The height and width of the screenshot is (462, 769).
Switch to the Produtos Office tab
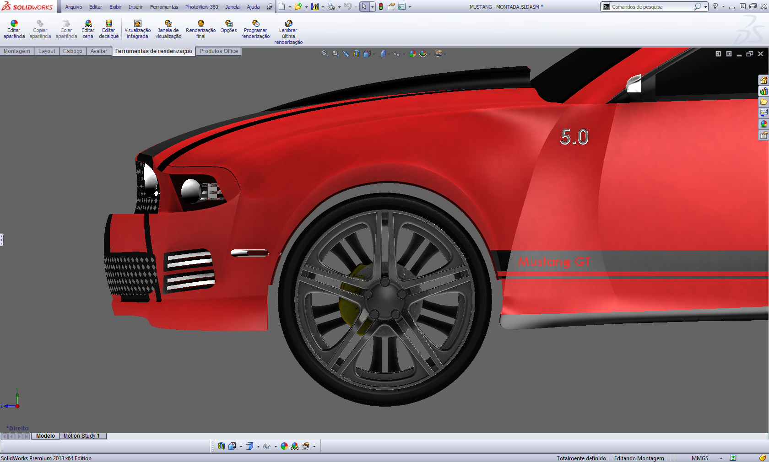click(219, 51)
